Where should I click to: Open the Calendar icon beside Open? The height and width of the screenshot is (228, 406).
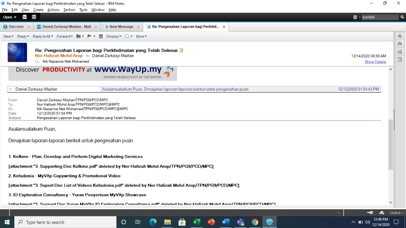pos(34,17)
